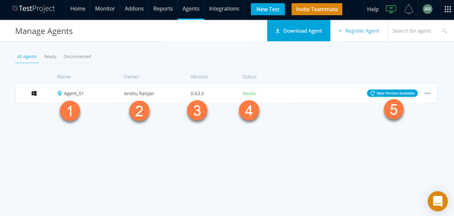454x216 pixels.
Task: Click the Name column header
Action: pos(64,77)
